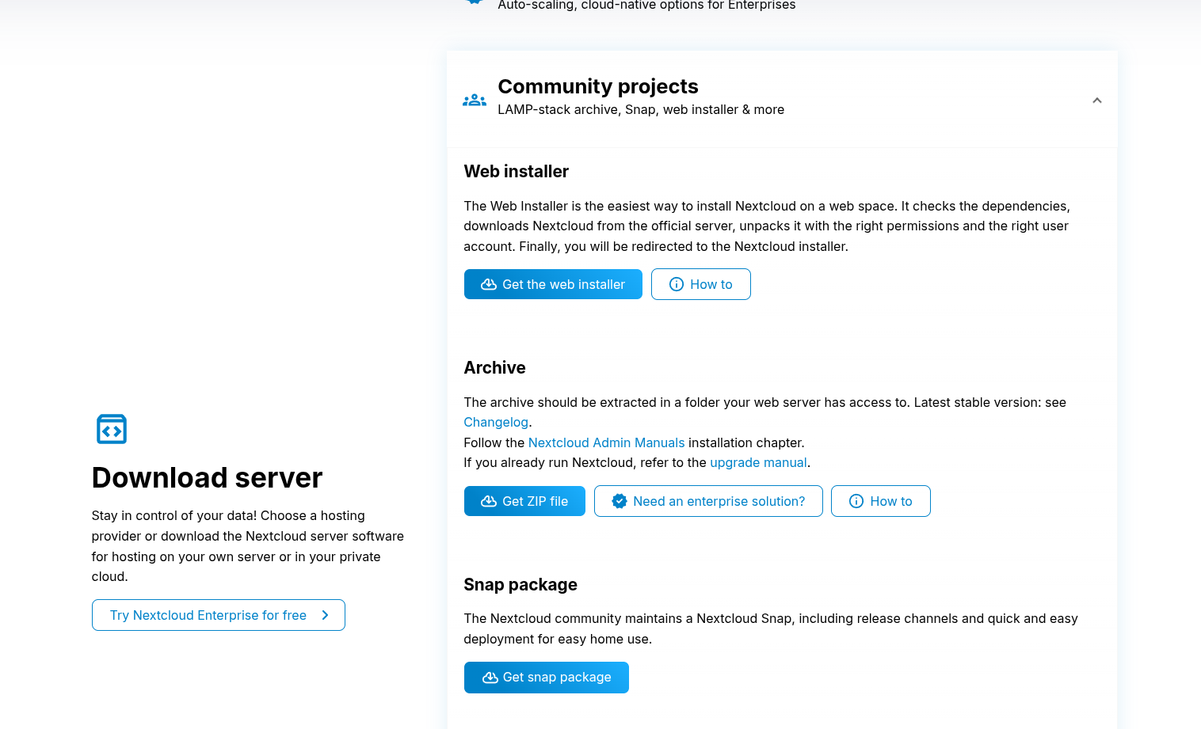This screenshot has height=729, width=1201.
Task: Click Get the web installer
Action: [x=553, y=284]
